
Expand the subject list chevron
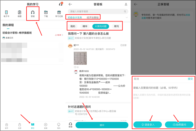click(x=127, y=18)
